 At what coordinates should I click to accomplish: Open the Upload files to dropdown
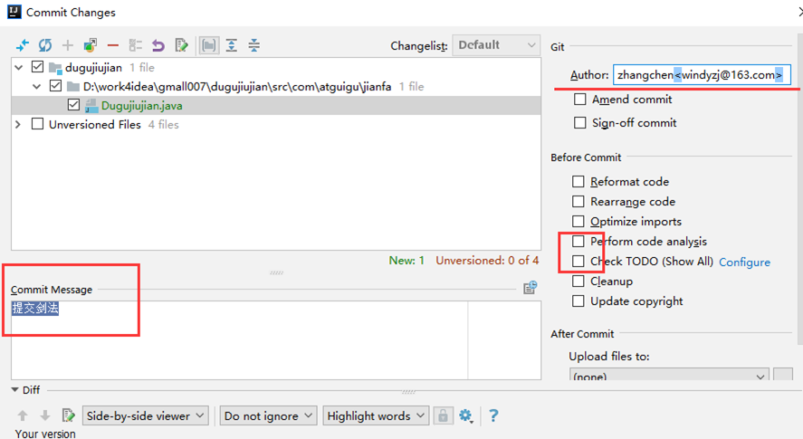[669, 375]
